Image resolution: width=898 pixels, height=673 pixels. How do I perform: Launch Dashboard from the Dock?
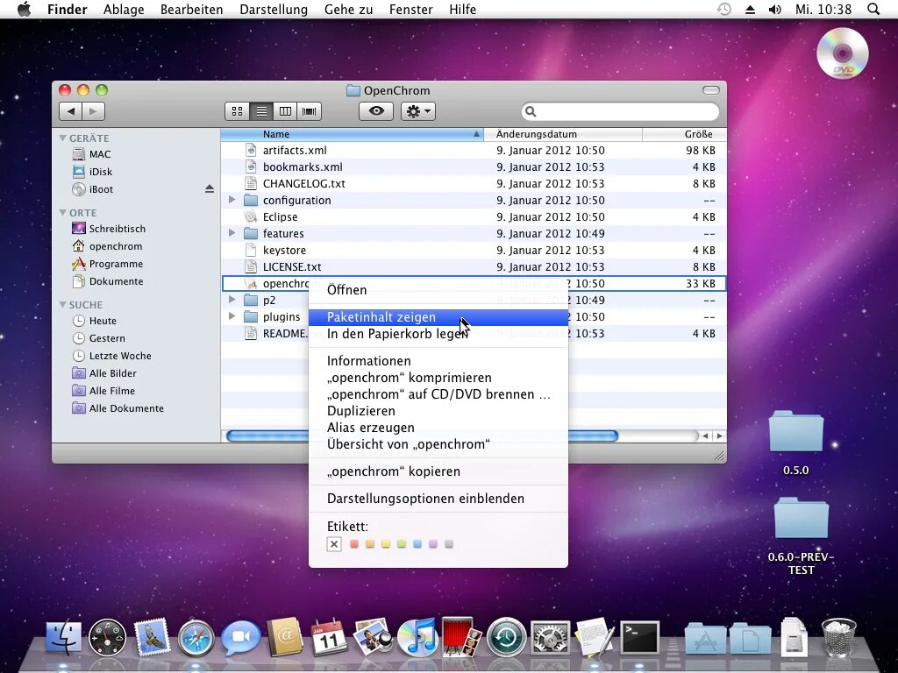(x=107, y=638)
